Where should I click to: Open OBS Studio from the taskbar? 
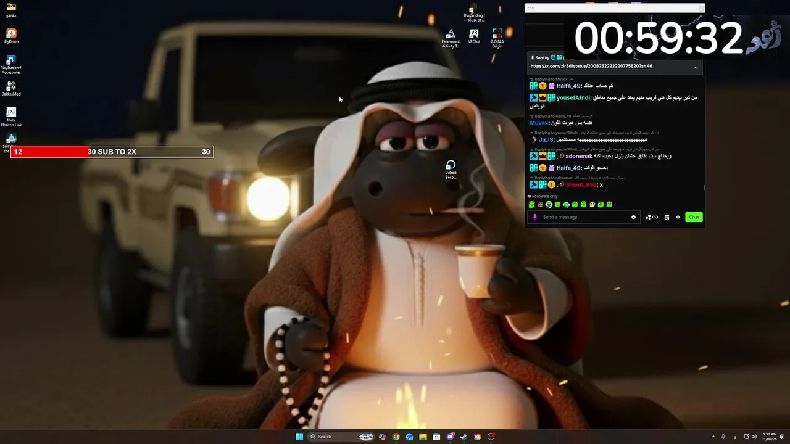tap(491, 437)
